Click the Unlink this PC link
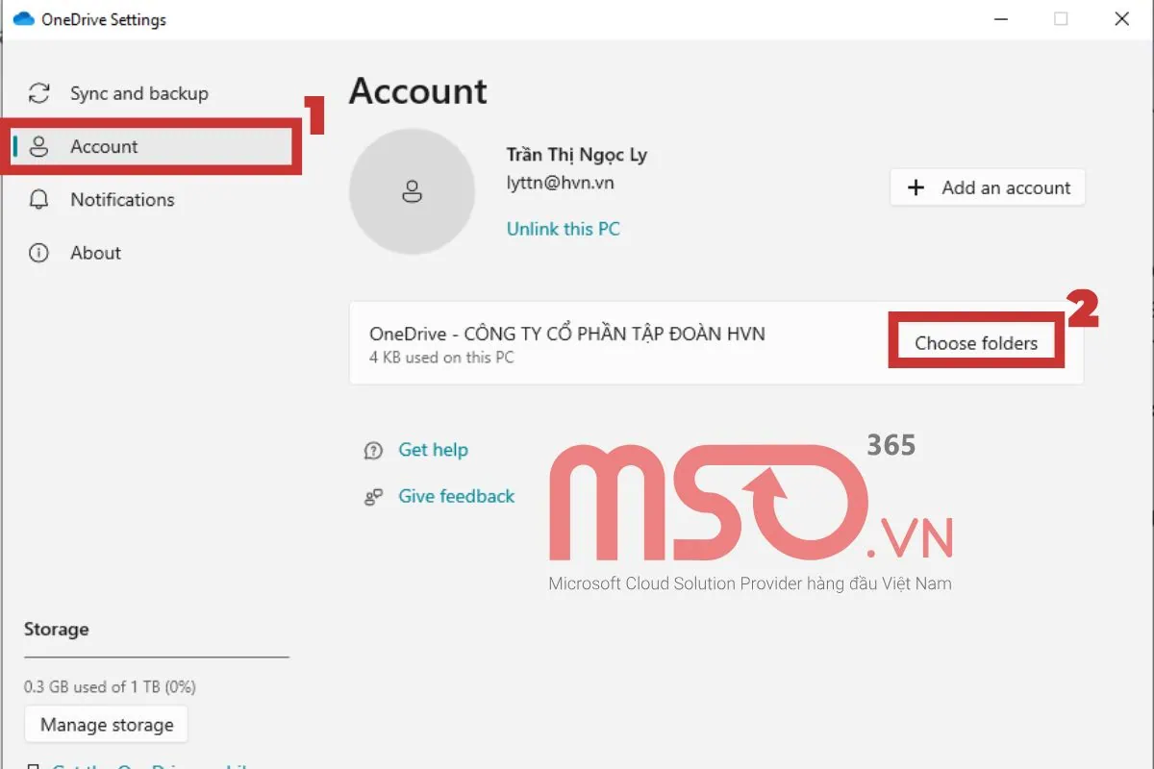The height and width of the screenshot is (769, 1154). (x=563, y=229)
